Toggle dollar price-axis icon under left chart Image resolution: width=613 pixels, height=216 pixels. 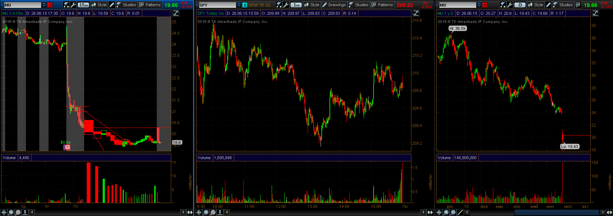(25, 212)
